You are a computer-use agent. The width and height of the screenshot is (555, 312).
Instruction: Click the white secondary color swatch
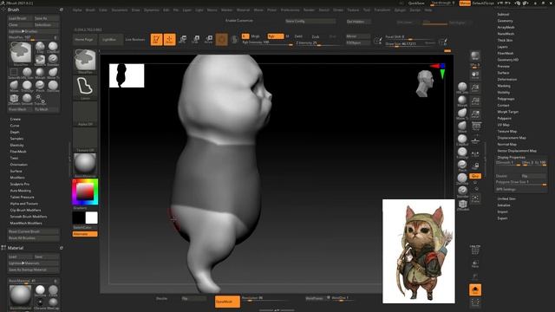[x=91, y=218]
